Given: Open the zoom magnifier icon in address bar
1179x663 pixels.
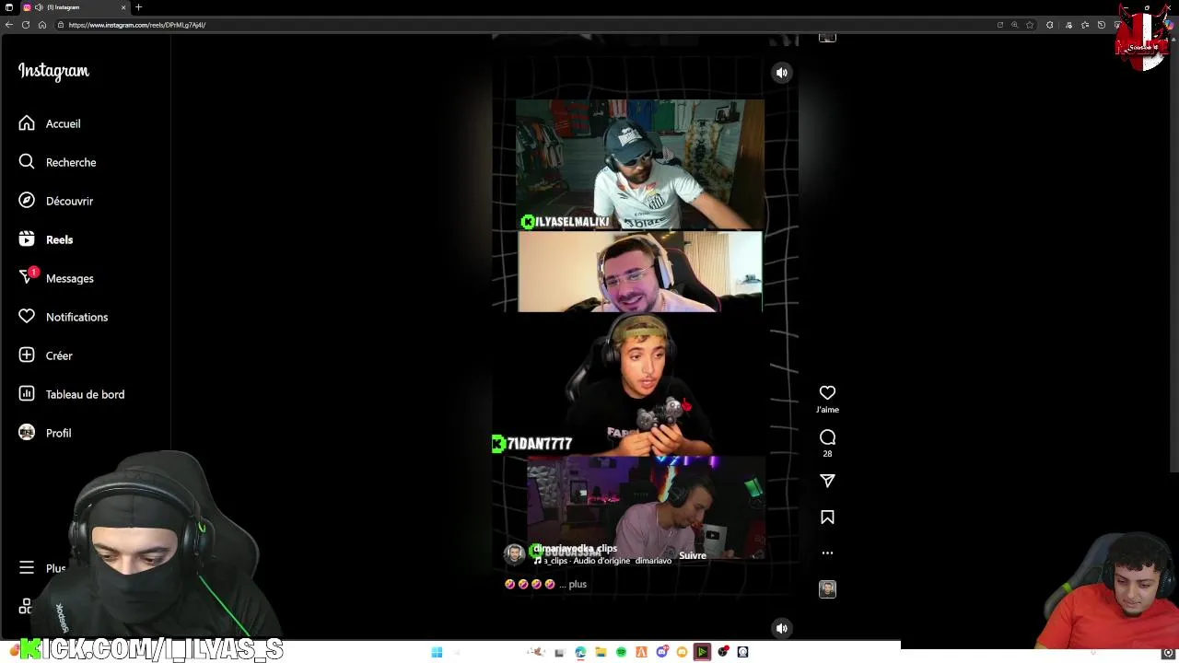Looking at the screenshot, I should (x=1014, y=25).
